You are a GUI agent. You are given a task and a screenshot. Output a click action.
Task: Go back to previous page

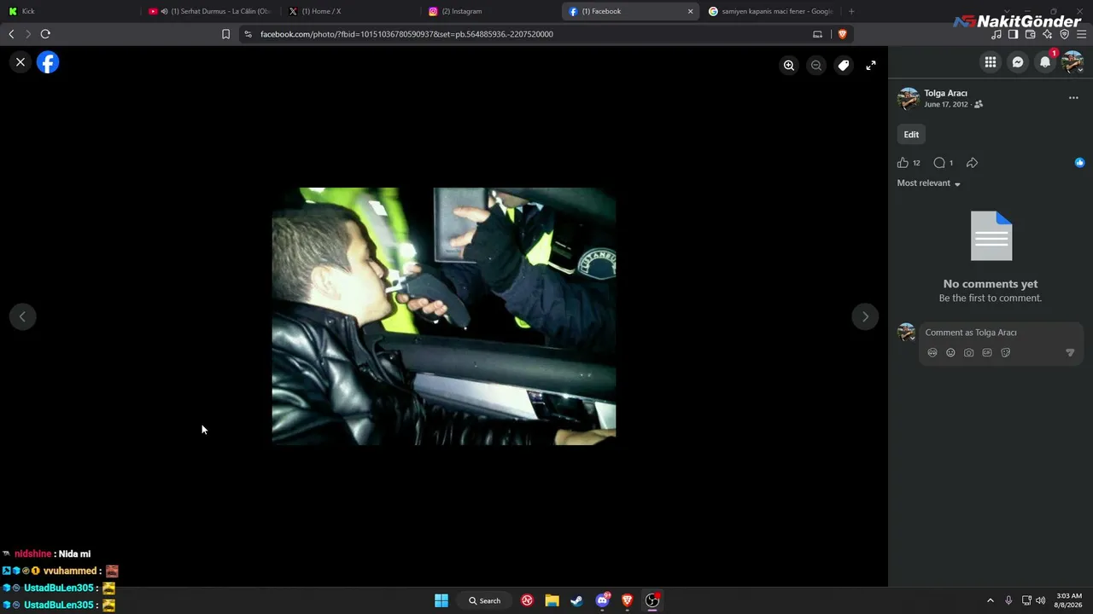(x=11, y=34)
